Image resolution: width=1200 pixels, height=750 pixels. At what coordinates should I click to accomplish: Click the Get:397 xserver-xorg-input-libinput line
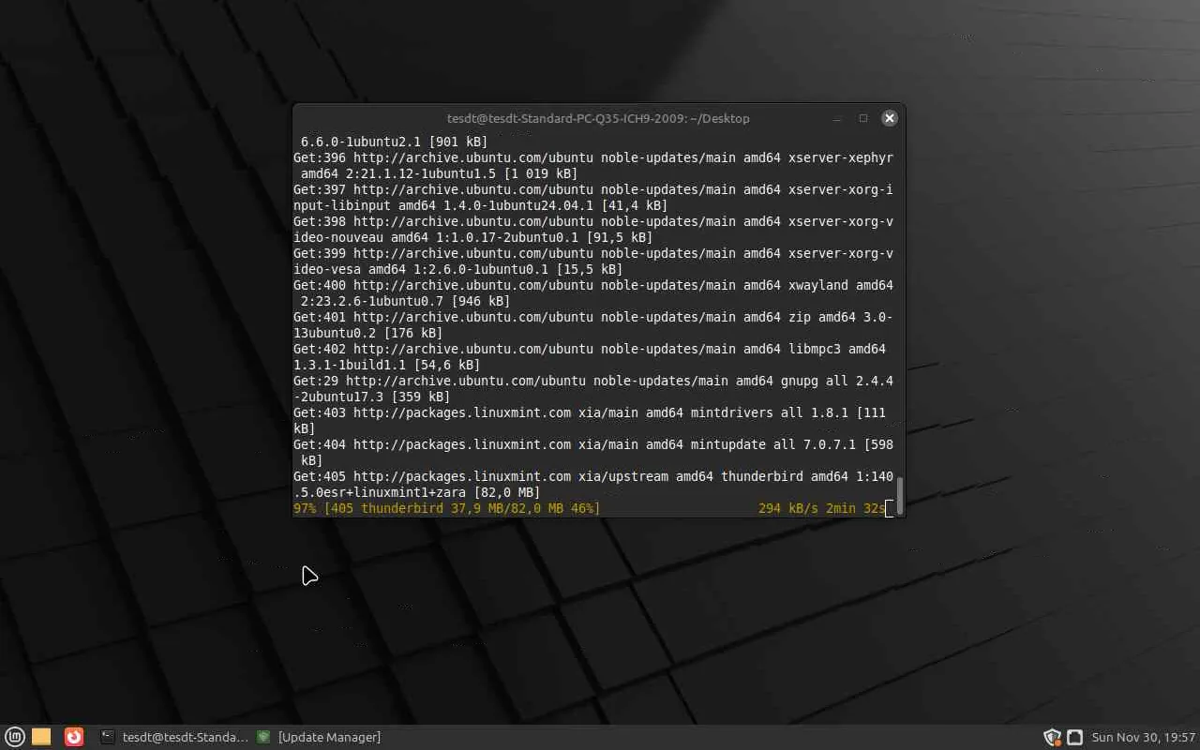(593, 198)
